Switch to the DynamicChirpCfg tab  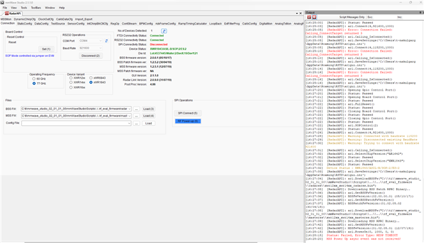pos(25,19)
